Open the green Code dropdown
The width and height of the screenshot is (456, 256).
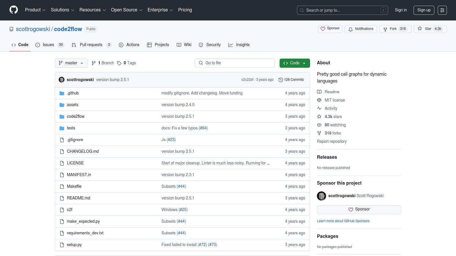point(295,63)
